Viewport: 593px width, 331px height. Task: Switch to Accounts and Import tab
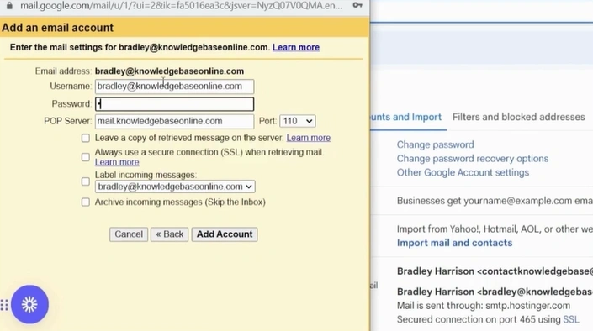point(405,117)
